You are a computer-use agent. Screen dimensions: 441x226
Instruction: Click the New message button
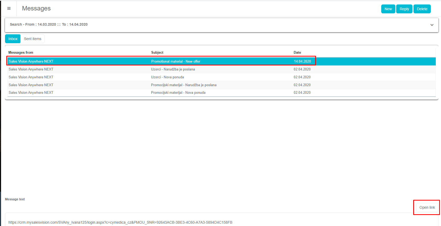click(x=388, y=9)
